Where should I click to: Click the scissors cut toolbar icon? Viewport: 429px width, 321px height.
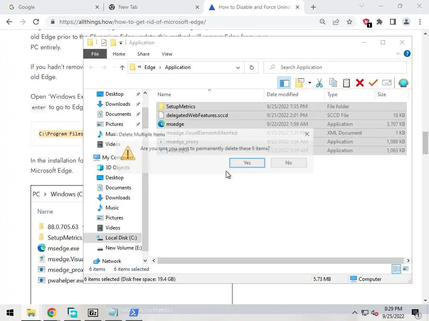pyautogui.click(x=319, y=83)
